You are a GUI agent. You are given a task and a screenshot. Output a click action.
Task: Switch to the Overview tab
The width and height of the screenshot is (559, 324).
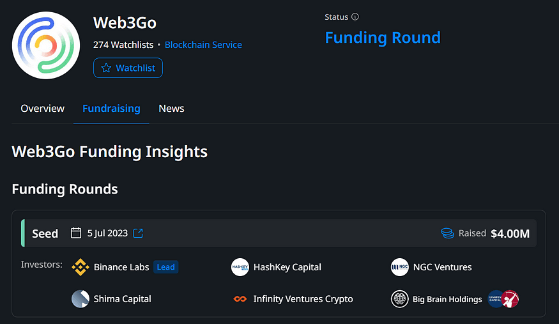[x=42, y=109]
